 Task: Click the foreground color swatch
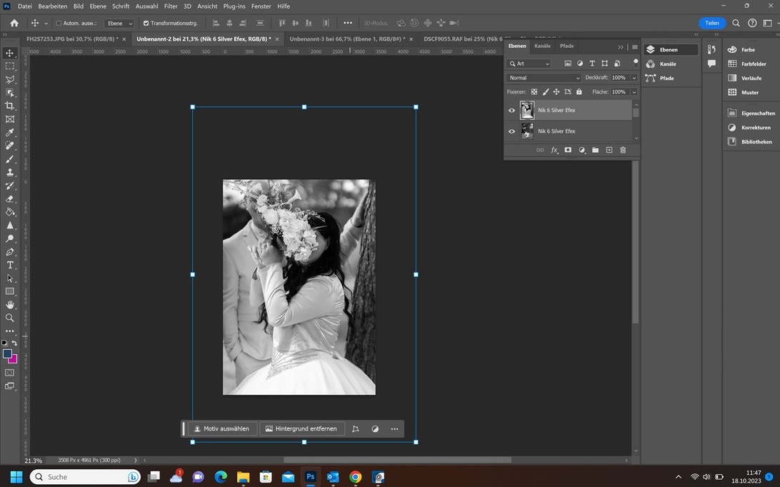(x=7, y=353)
